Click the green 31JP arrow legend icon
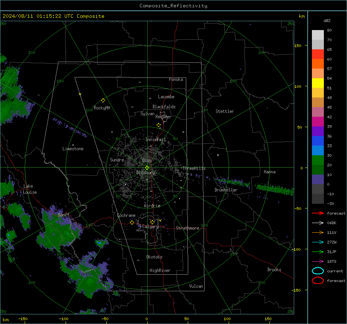 (318, 252)
